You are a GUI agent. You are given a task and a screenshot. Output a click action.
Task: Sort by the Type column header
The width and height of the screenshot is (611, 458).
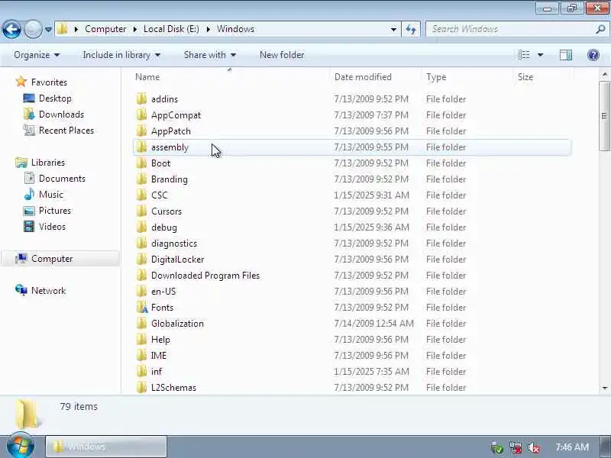(436, 77)
